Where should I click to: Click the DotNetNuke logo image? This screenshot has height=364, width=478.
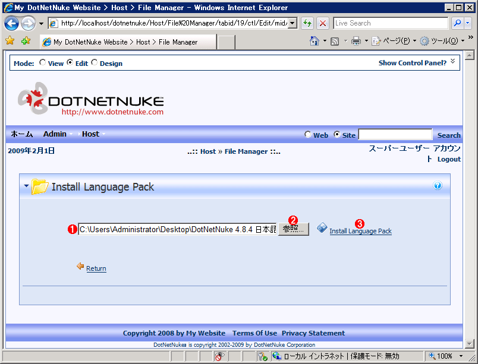tap(90, 99)
